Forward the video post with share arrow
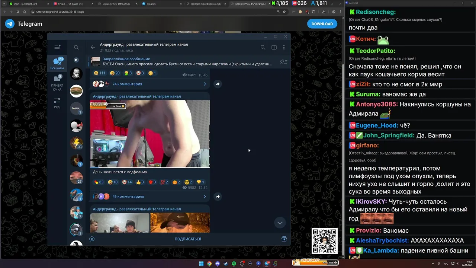This screenshot has width=476, height=268. click(218, 197)
